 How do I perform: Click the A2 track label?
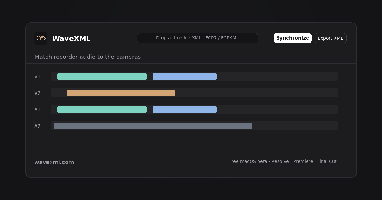pyautogui.click(x=38, y=126)
